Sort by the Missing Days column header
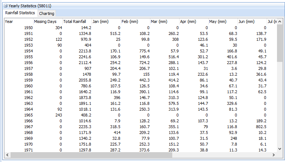 tap(48, 21)
